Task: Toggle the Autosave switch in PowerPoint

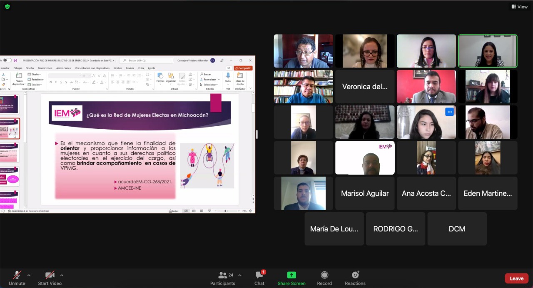Action: pos(7,60)
